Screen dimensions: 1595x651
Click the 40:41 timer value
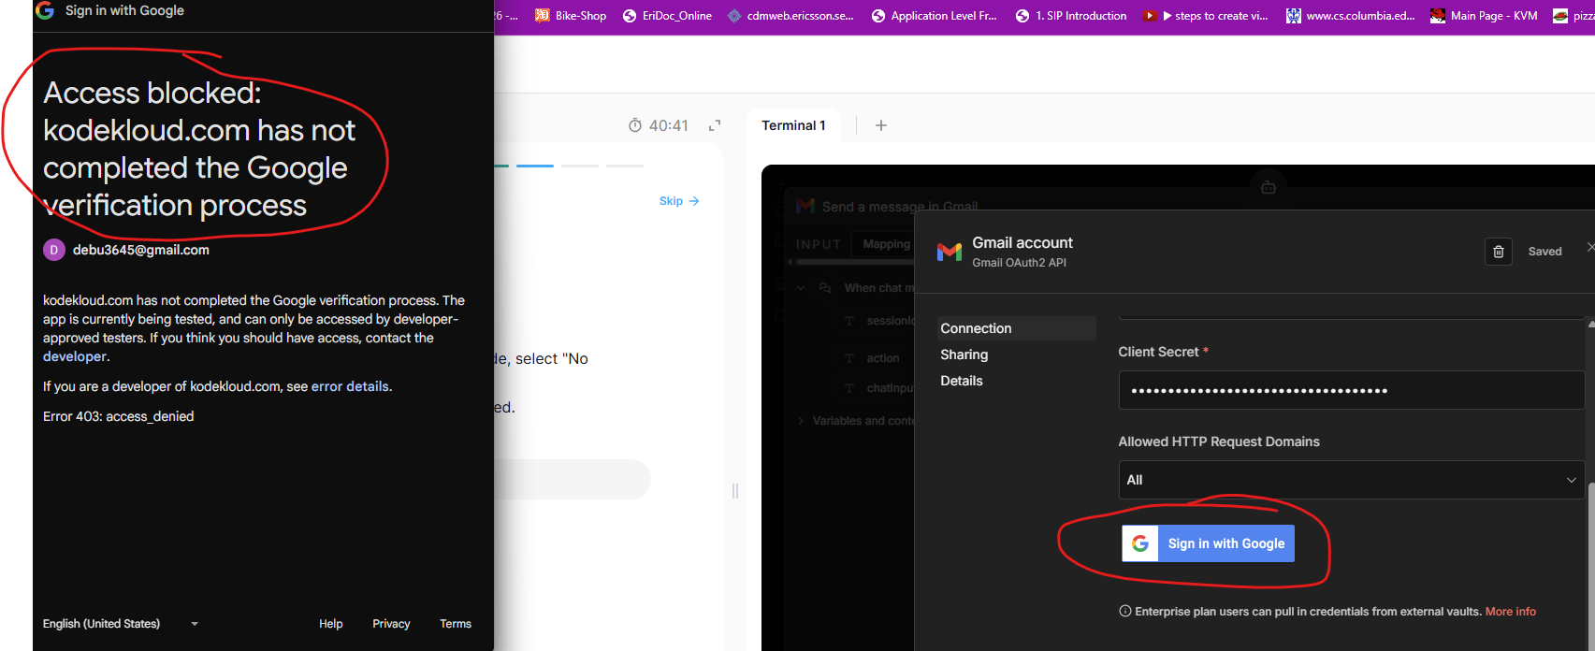(x=669, y=125)
